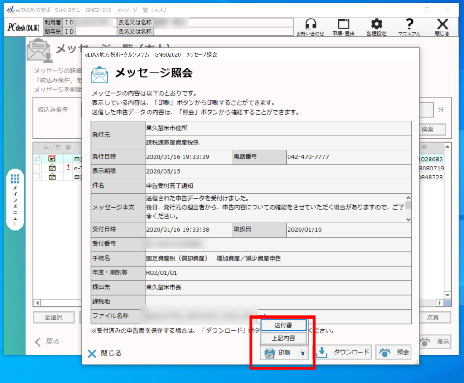Viewport: 464px width, 383px height.
Task: Open 申請・届出 from the top toolbar
Action: 343,27
